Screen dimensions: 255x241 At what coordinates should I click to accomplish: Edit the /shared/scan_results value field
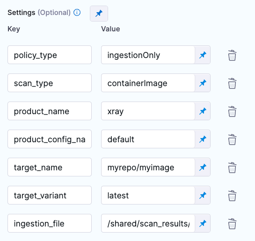tap(148, 223)
